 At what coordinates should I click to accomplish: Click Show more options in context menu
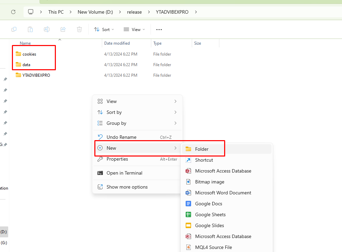tap(127, 187)
